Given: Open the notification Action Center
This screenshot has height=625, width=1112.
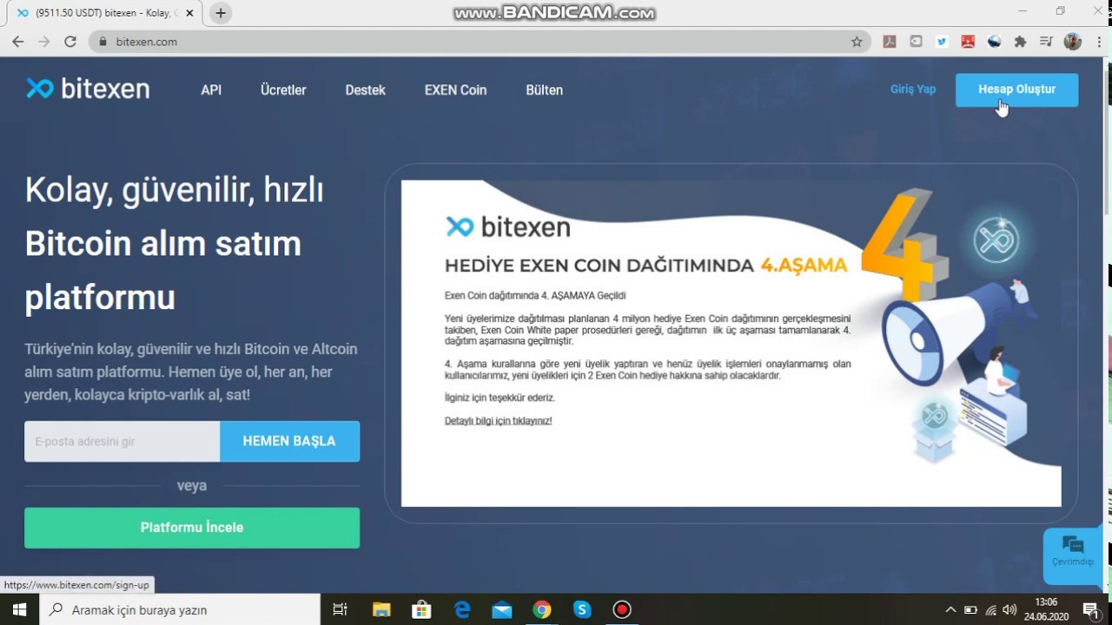Looking at the screenshot, I should (1090, 609).
